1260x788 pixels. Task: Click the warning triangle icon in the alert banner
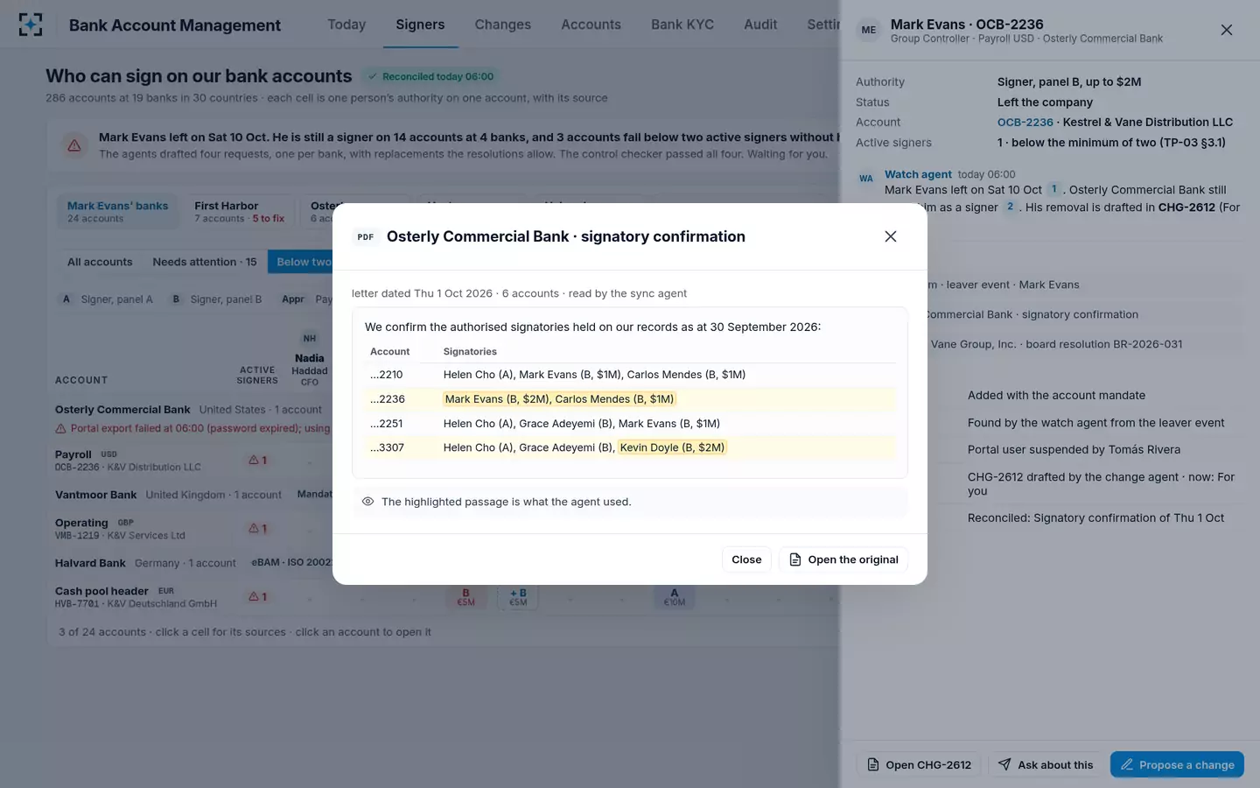(x=74, y=145)
